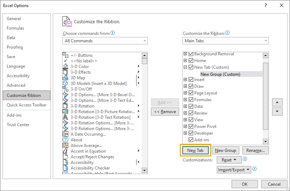Image resolution: width=290 pixels, height=191 pixels.
Task: Expand the Data tab node in ribbon list
Action: (x=185, y=106)
